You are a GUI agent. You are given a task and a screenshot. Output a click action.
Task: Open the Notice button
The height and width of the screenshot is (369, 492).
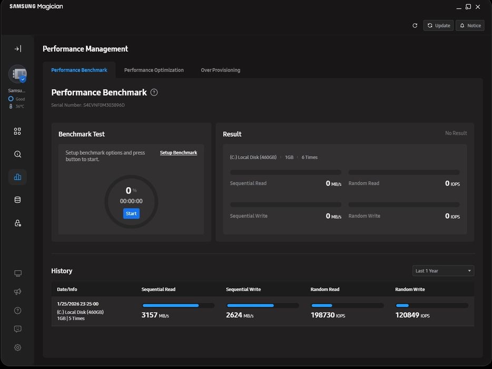[470, 25]
